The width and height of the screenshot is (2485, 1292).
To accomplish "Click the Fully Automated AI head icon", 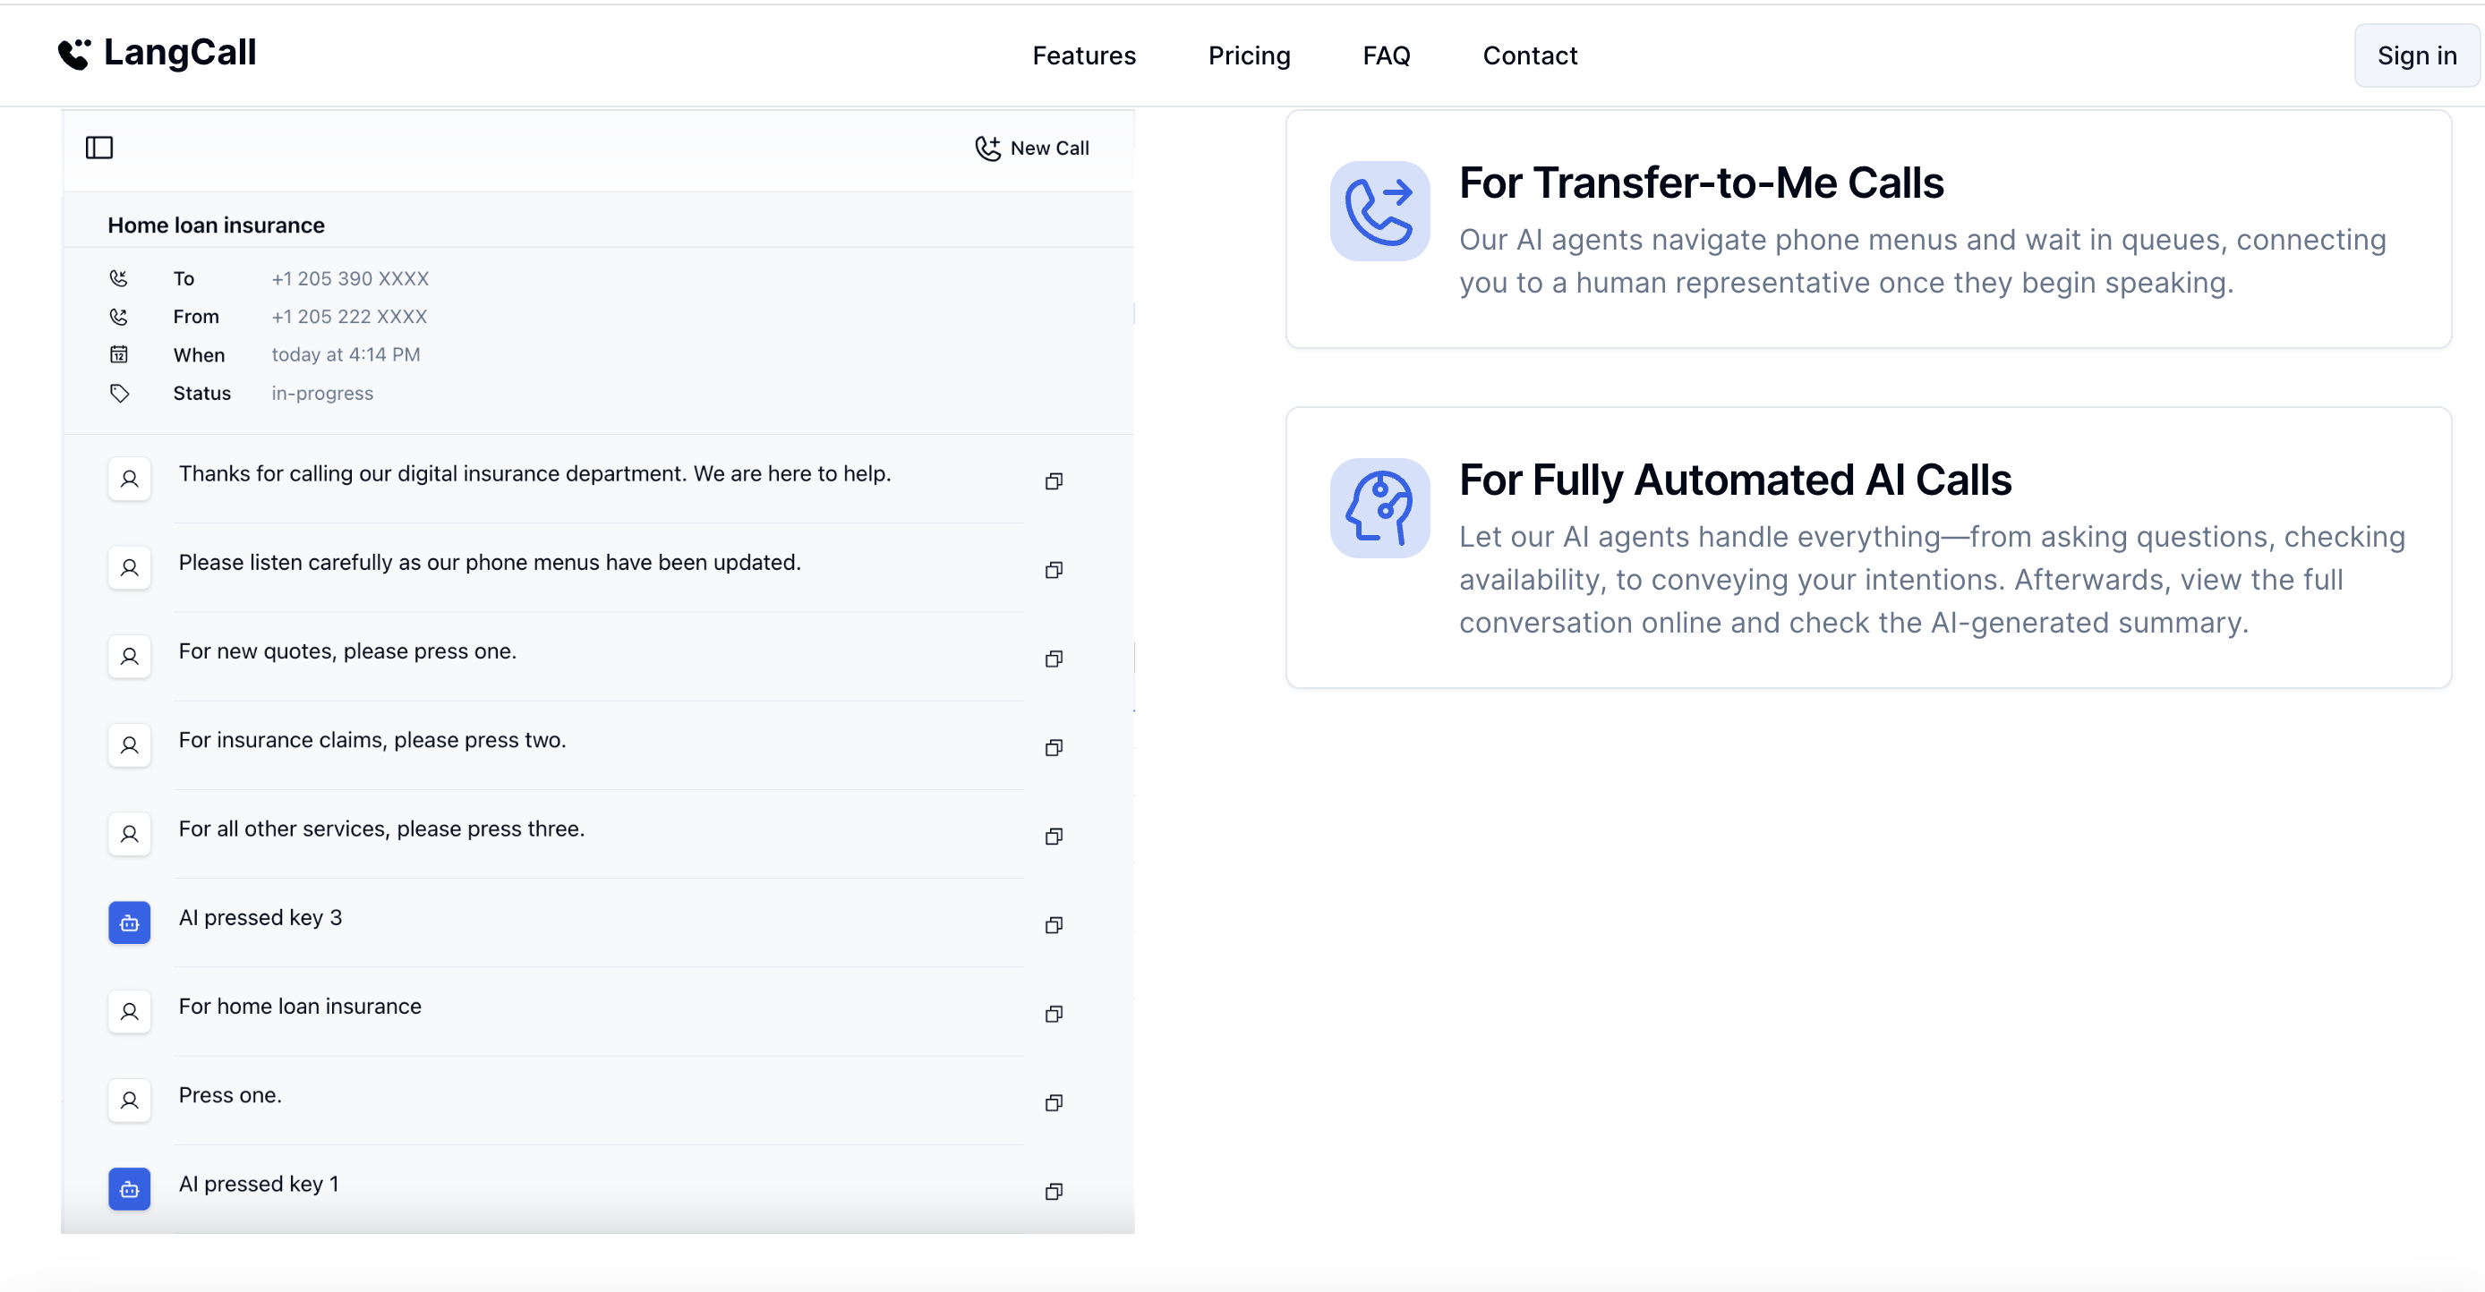I will pos(1379,508).
